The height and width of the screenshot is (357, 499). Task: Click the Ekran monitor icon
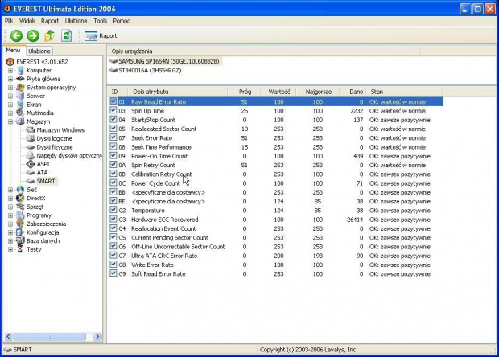[x=20, y=105]
